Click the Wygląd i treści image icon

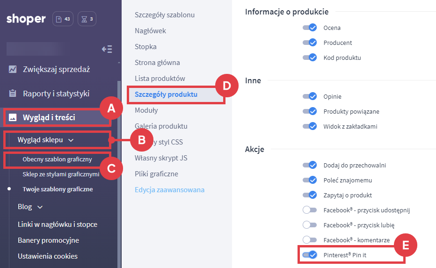13,117
